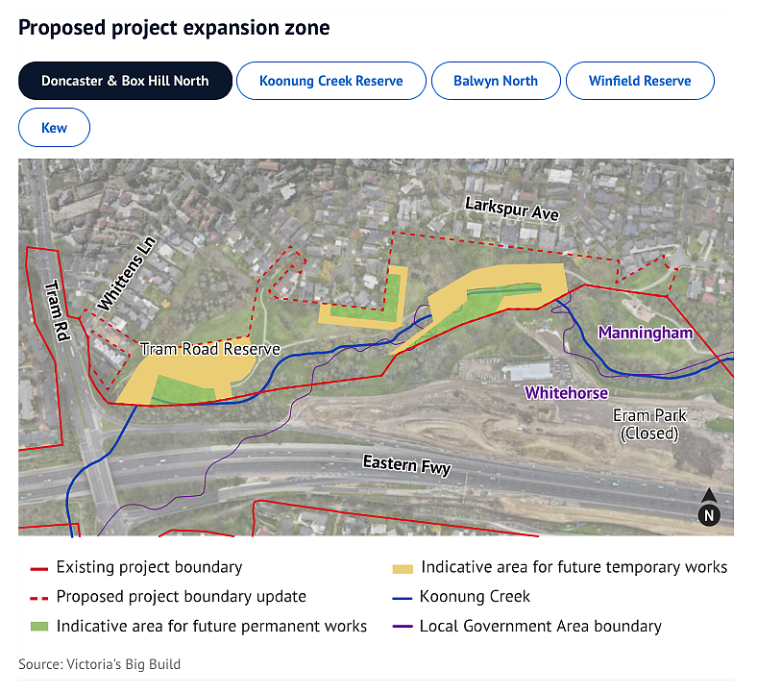Switch to the Koonung Creek Reserve tab
The image size is (757, 694).
pos(331,81)
